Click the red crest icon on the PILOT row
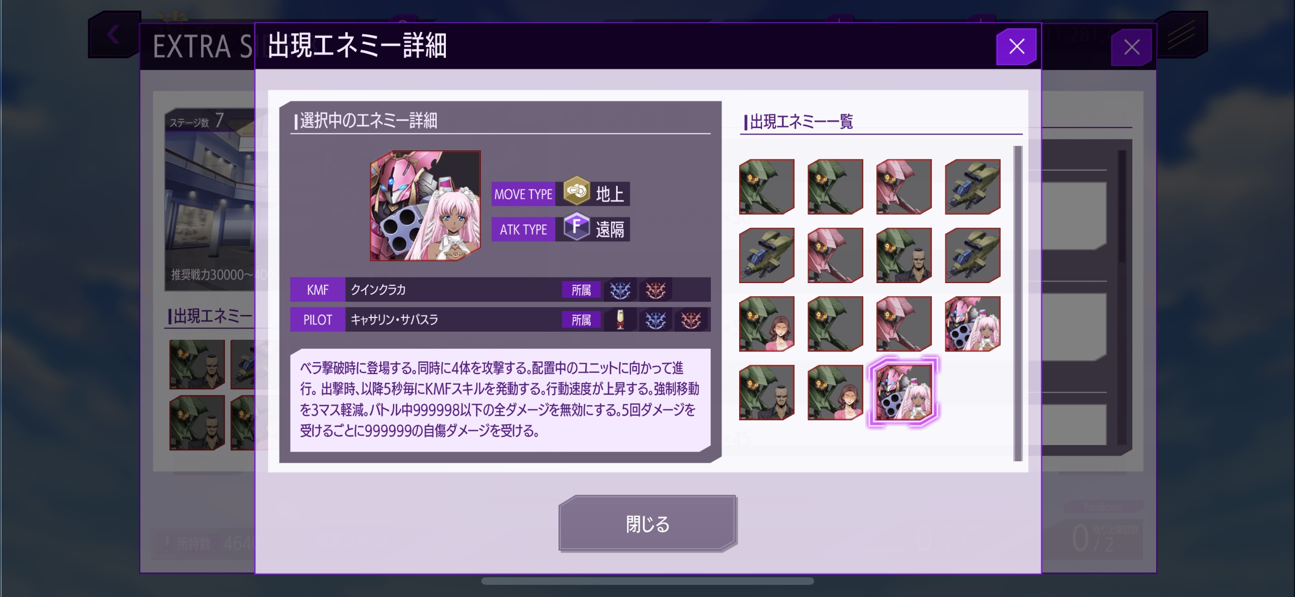 [691, 320]
